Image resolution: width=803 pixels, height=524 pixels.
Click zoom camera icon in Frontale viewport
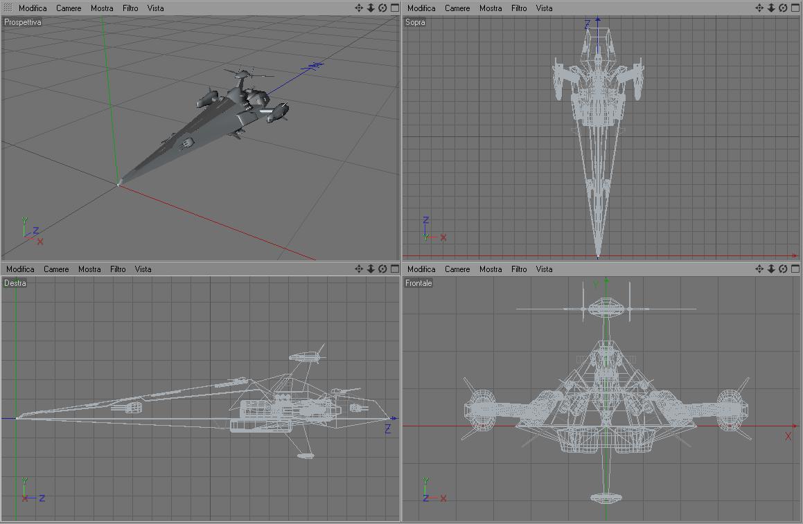[771, 269]
